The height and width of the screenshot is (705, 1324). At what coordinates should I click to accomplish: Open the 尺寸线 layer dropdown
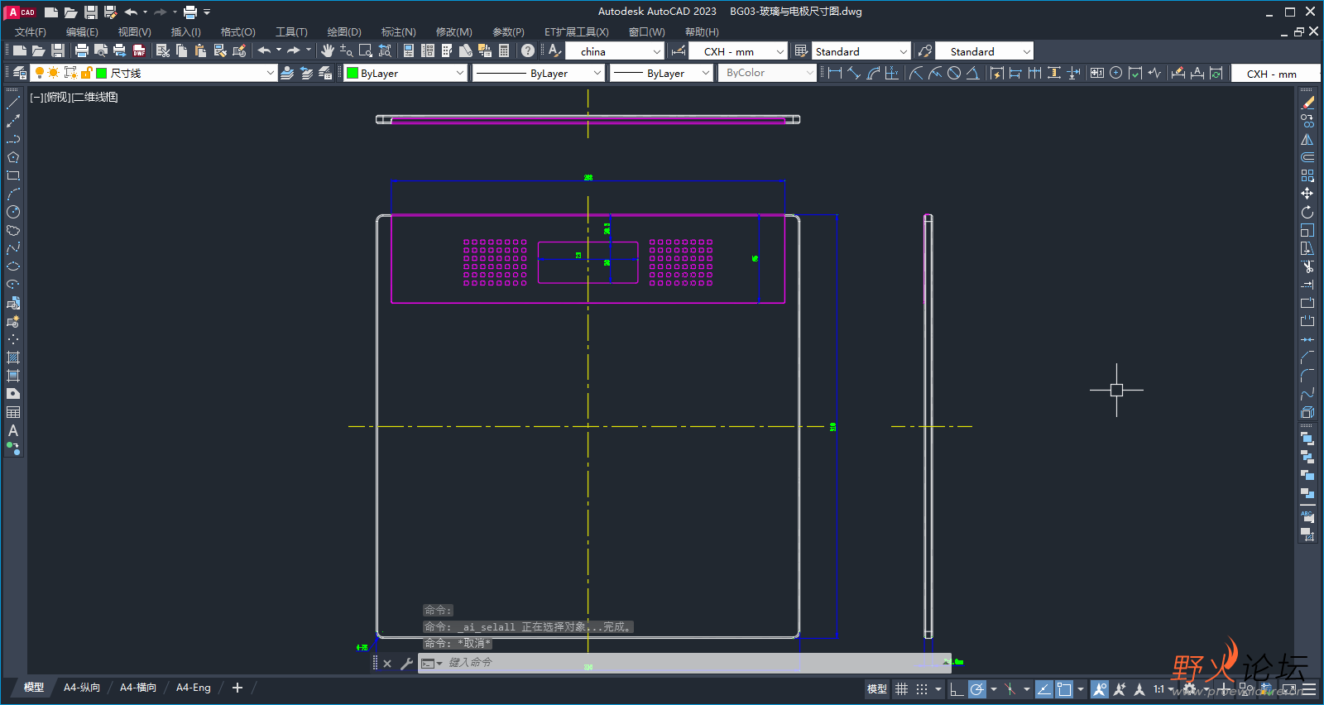pos(270,73)
